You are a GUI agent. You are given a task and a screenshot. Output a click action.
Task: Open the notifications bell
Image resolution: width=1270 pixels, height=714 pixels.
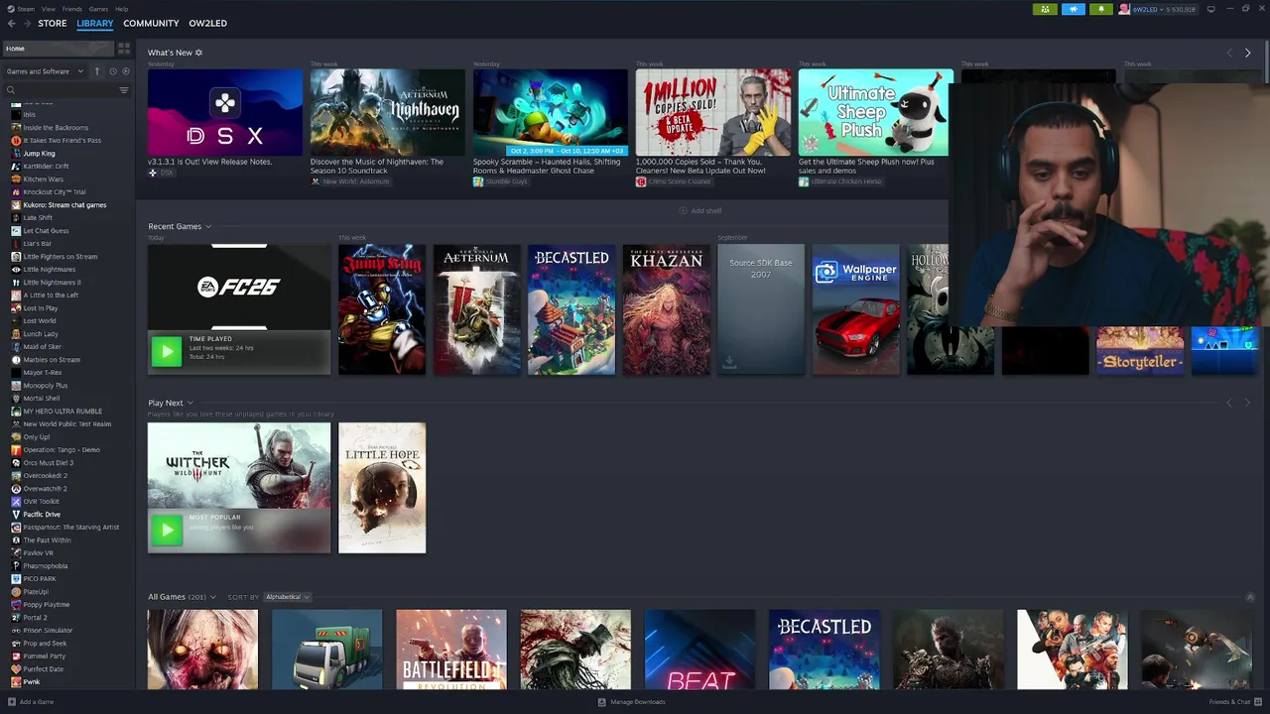[1100, 9]
